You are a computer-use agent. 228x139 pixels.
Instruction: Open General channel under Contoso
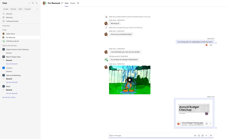click(9, 71)
